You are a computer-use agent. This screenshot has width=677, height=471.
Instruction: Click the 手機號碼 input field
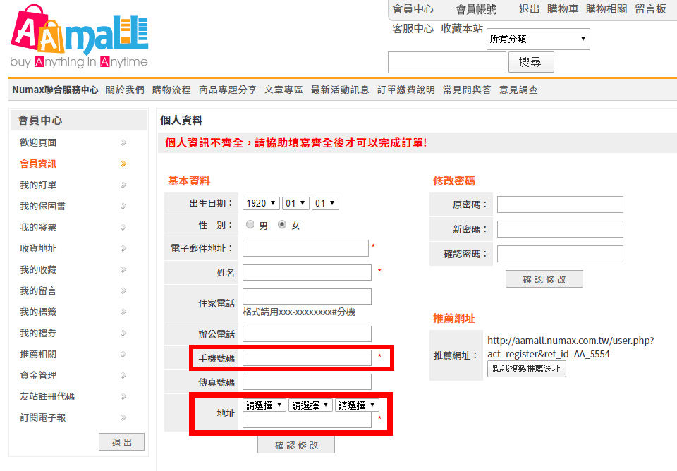pos(307,358)
